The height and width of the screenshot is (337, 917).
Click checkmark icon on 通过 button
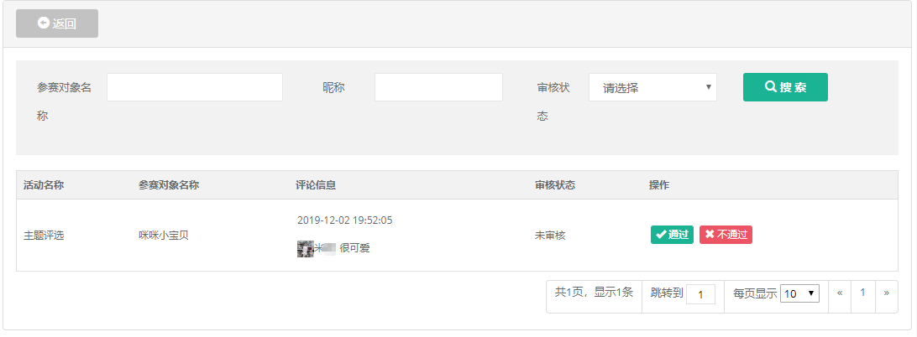click(661, 234)
